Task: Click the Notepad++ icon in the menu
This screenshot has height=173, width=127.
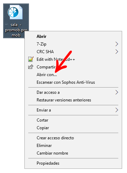Action: click(31, 59)
